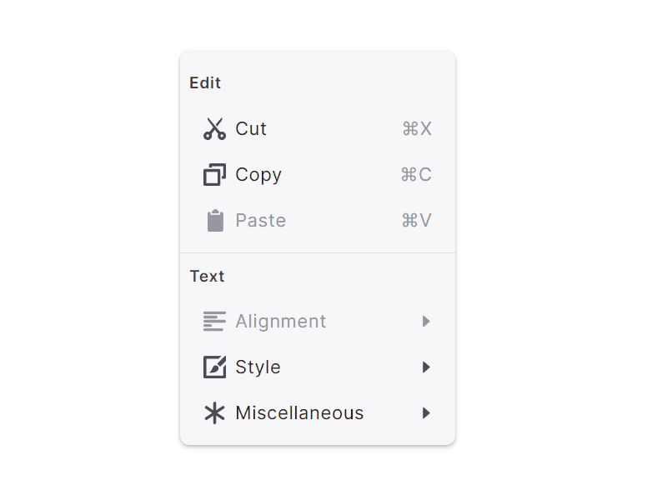Image resolution: width=667 pixels, height=500 pixels.
Task: Choose the Cut menu label
Action: (251, 129)
